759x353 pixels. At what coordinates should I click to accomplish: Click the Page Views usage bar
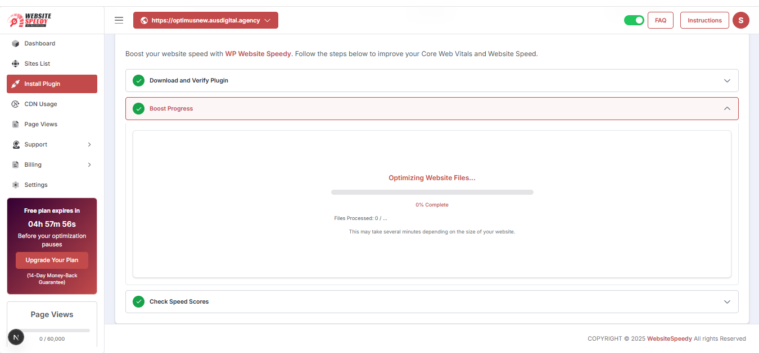(52, 331)
